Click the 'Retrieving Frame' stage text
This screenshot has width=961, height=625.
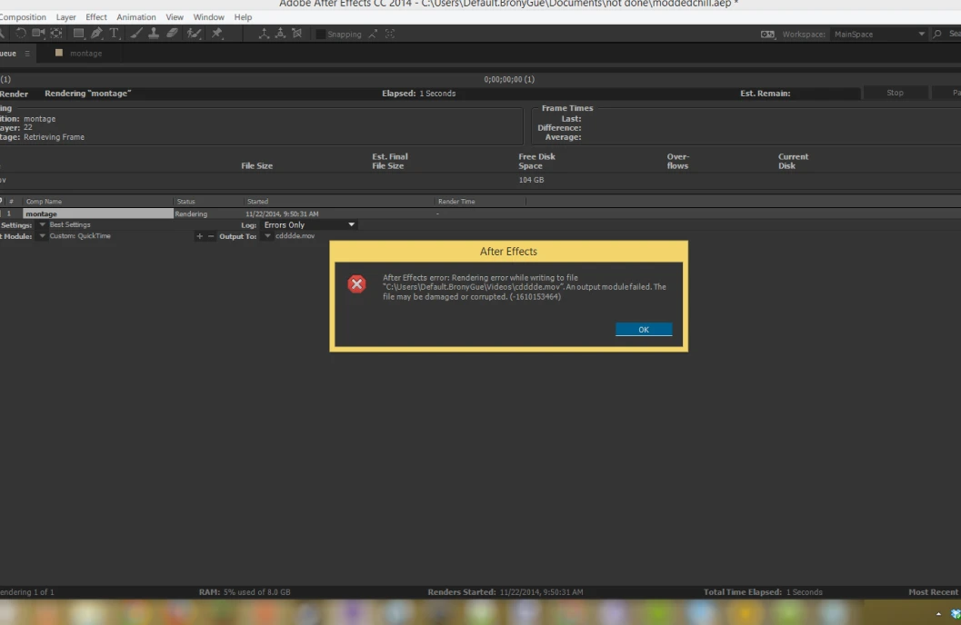coord(54,137)
